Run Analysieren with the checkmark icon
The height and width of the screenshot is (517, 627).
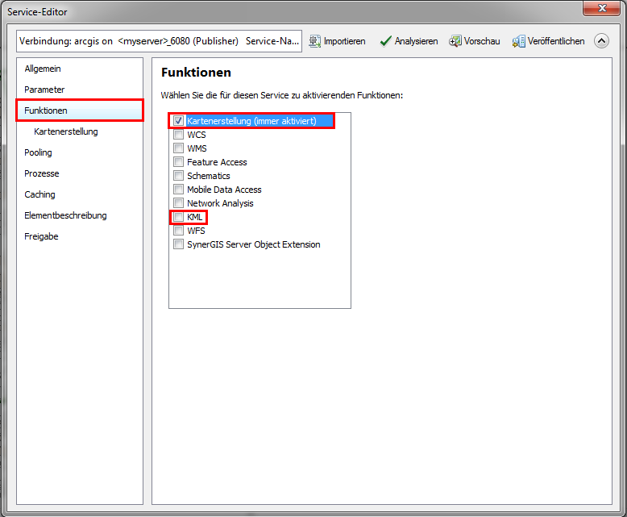click(385, 41)
